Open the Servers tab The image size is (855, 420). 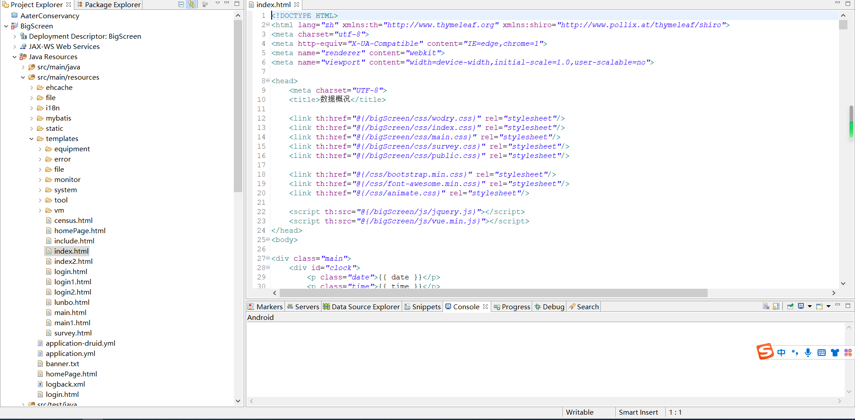[x=303, y=307]
